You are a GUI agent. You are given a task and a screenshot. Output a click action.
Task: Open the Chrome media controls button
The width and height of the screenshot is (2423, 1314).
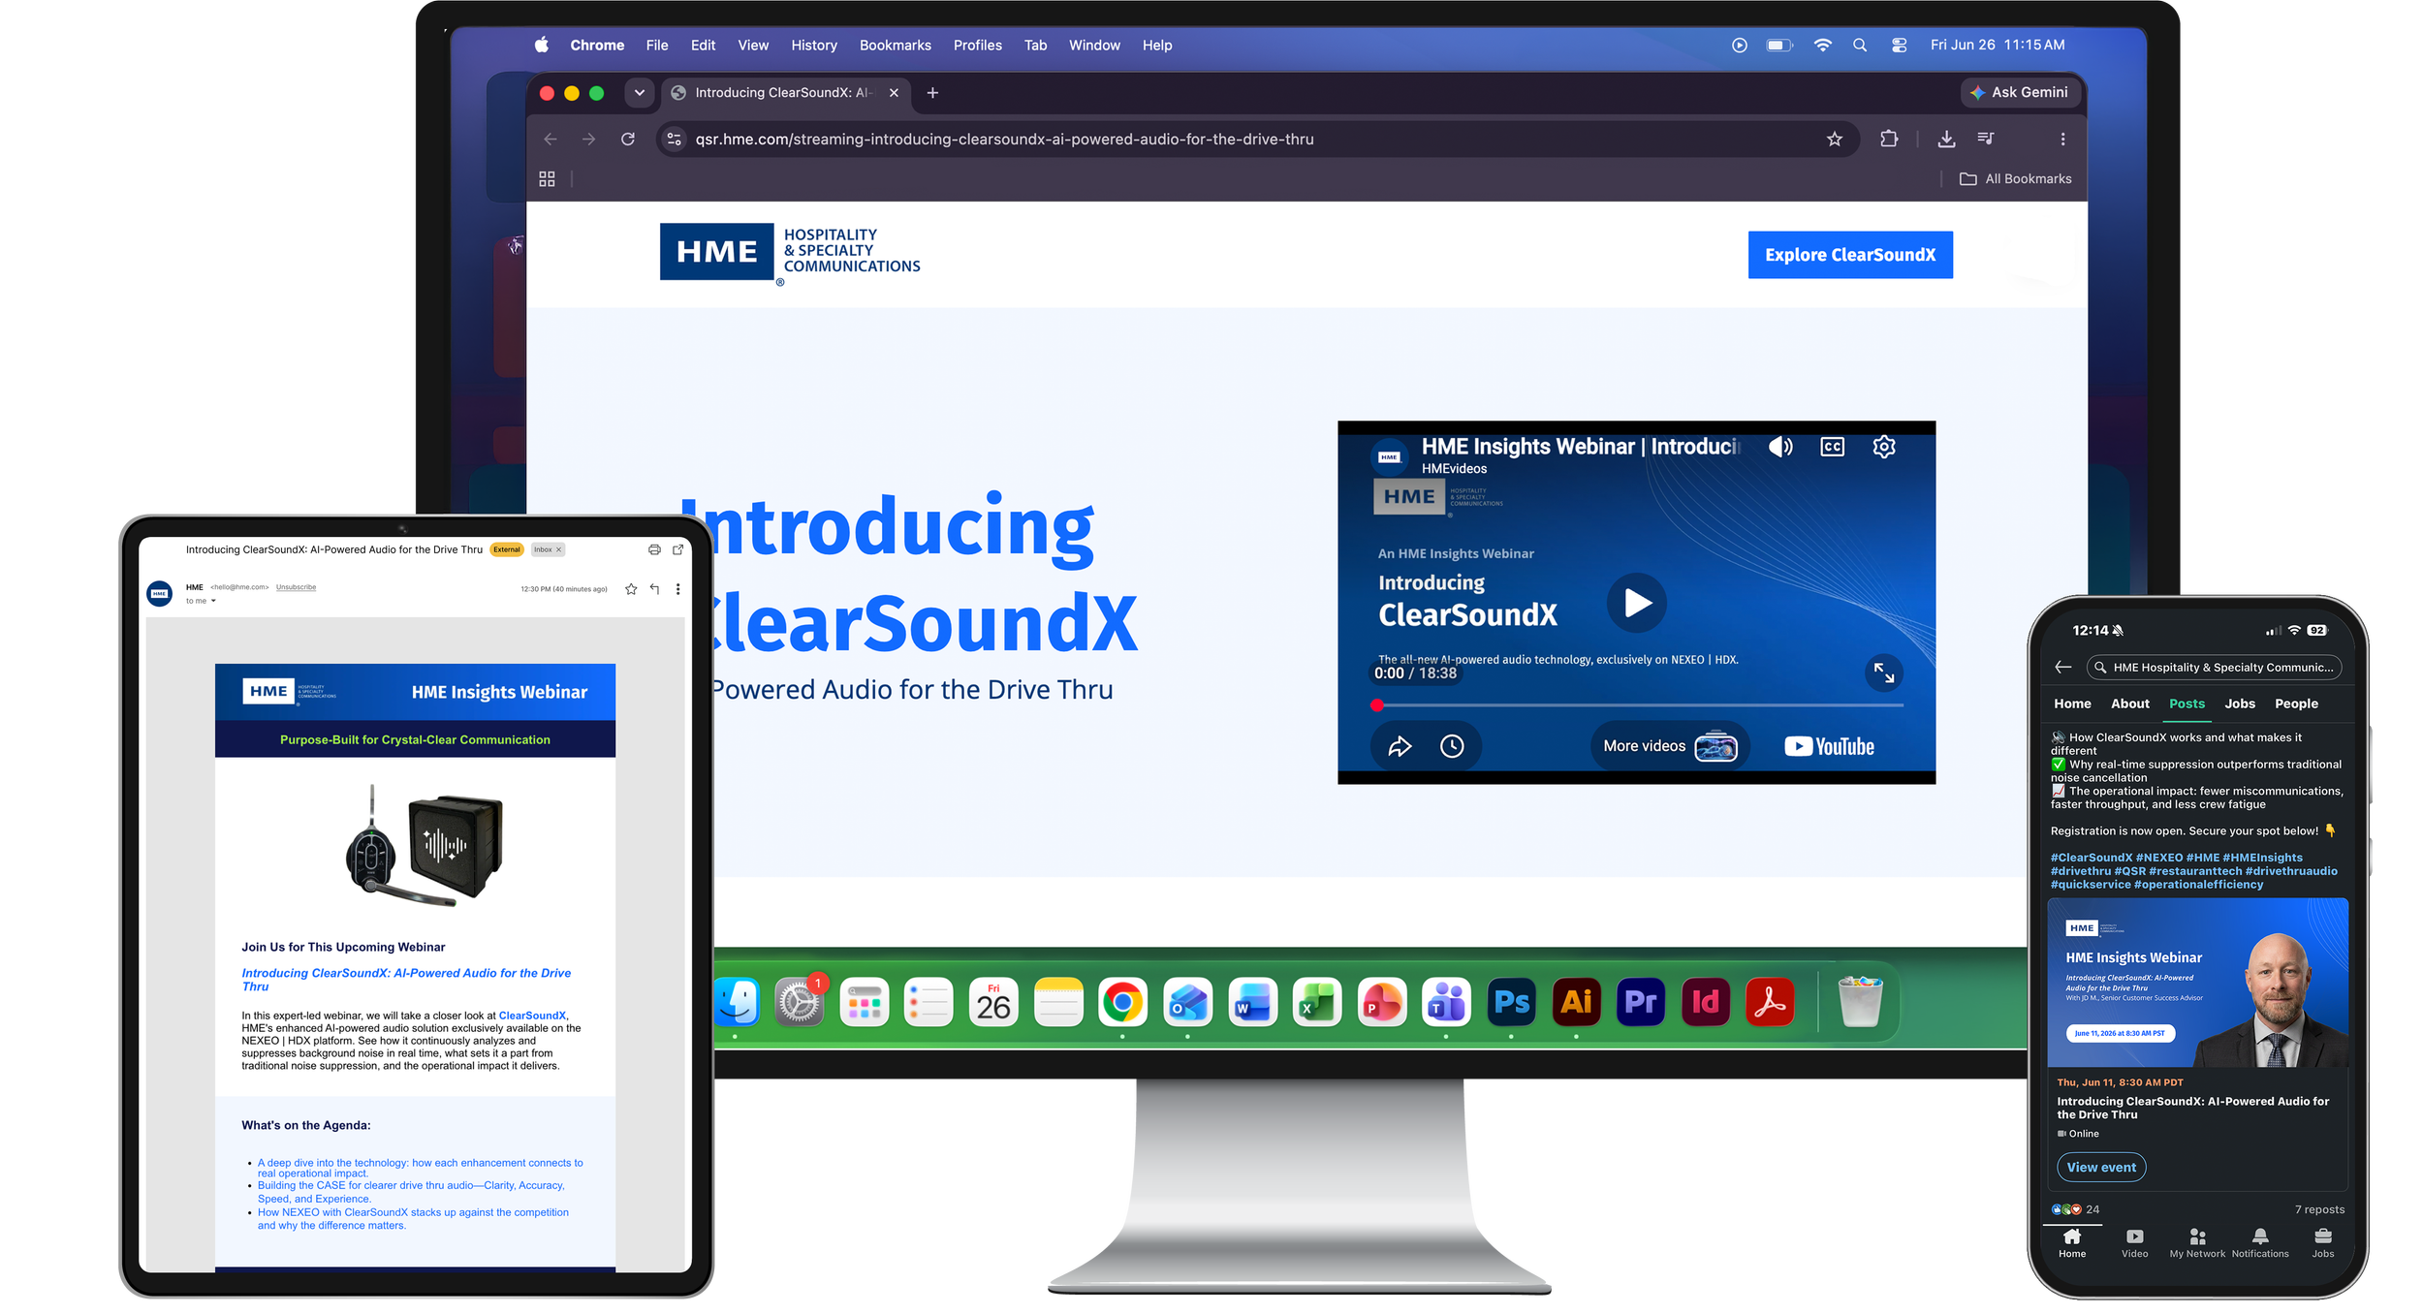1985,140
